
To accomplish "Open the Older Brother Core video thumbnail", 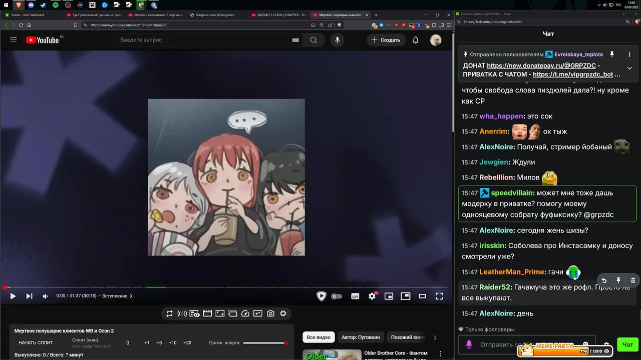I will 332,354.
